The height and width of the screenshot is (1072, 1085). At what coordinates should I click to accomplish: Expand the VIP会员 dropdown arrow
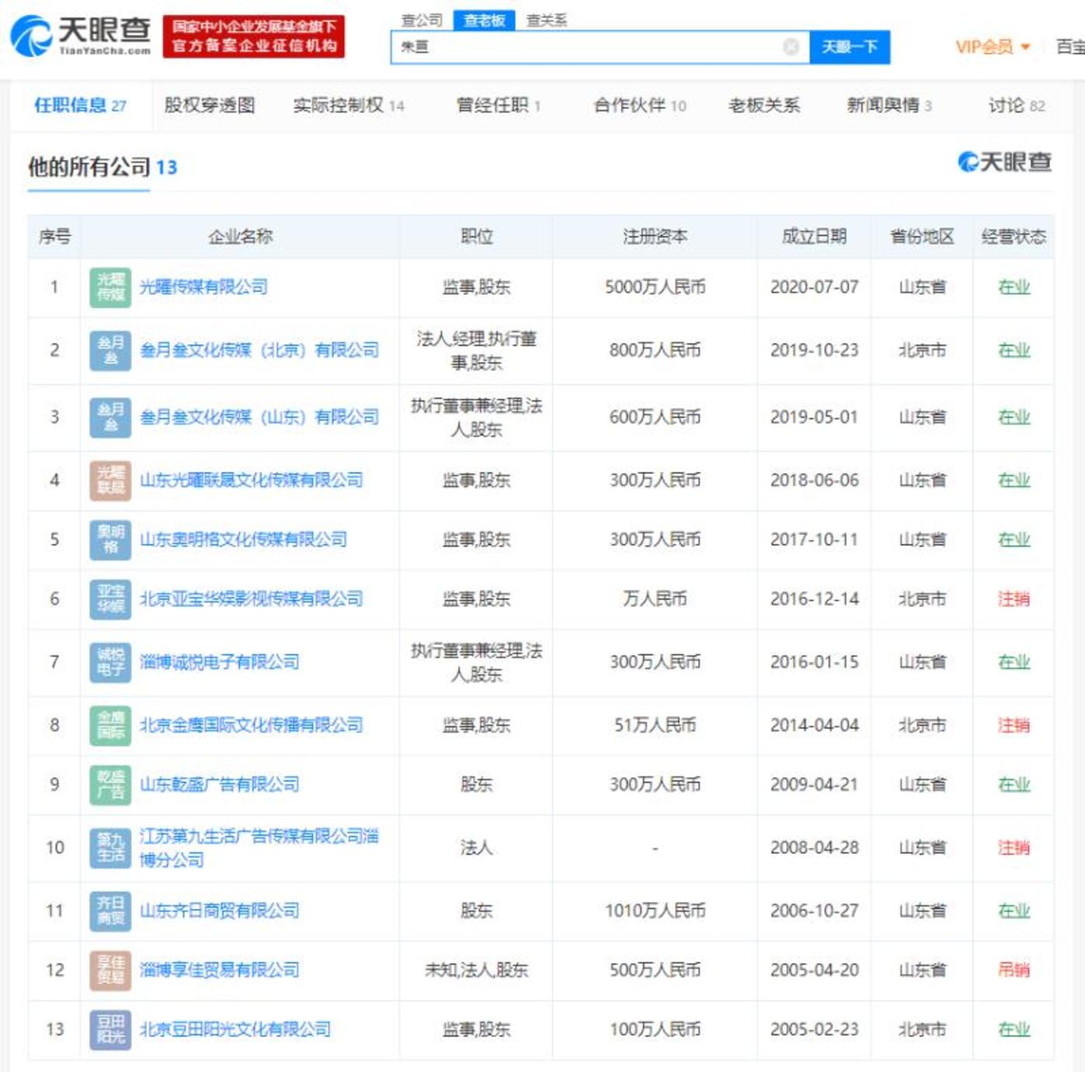1025,47
